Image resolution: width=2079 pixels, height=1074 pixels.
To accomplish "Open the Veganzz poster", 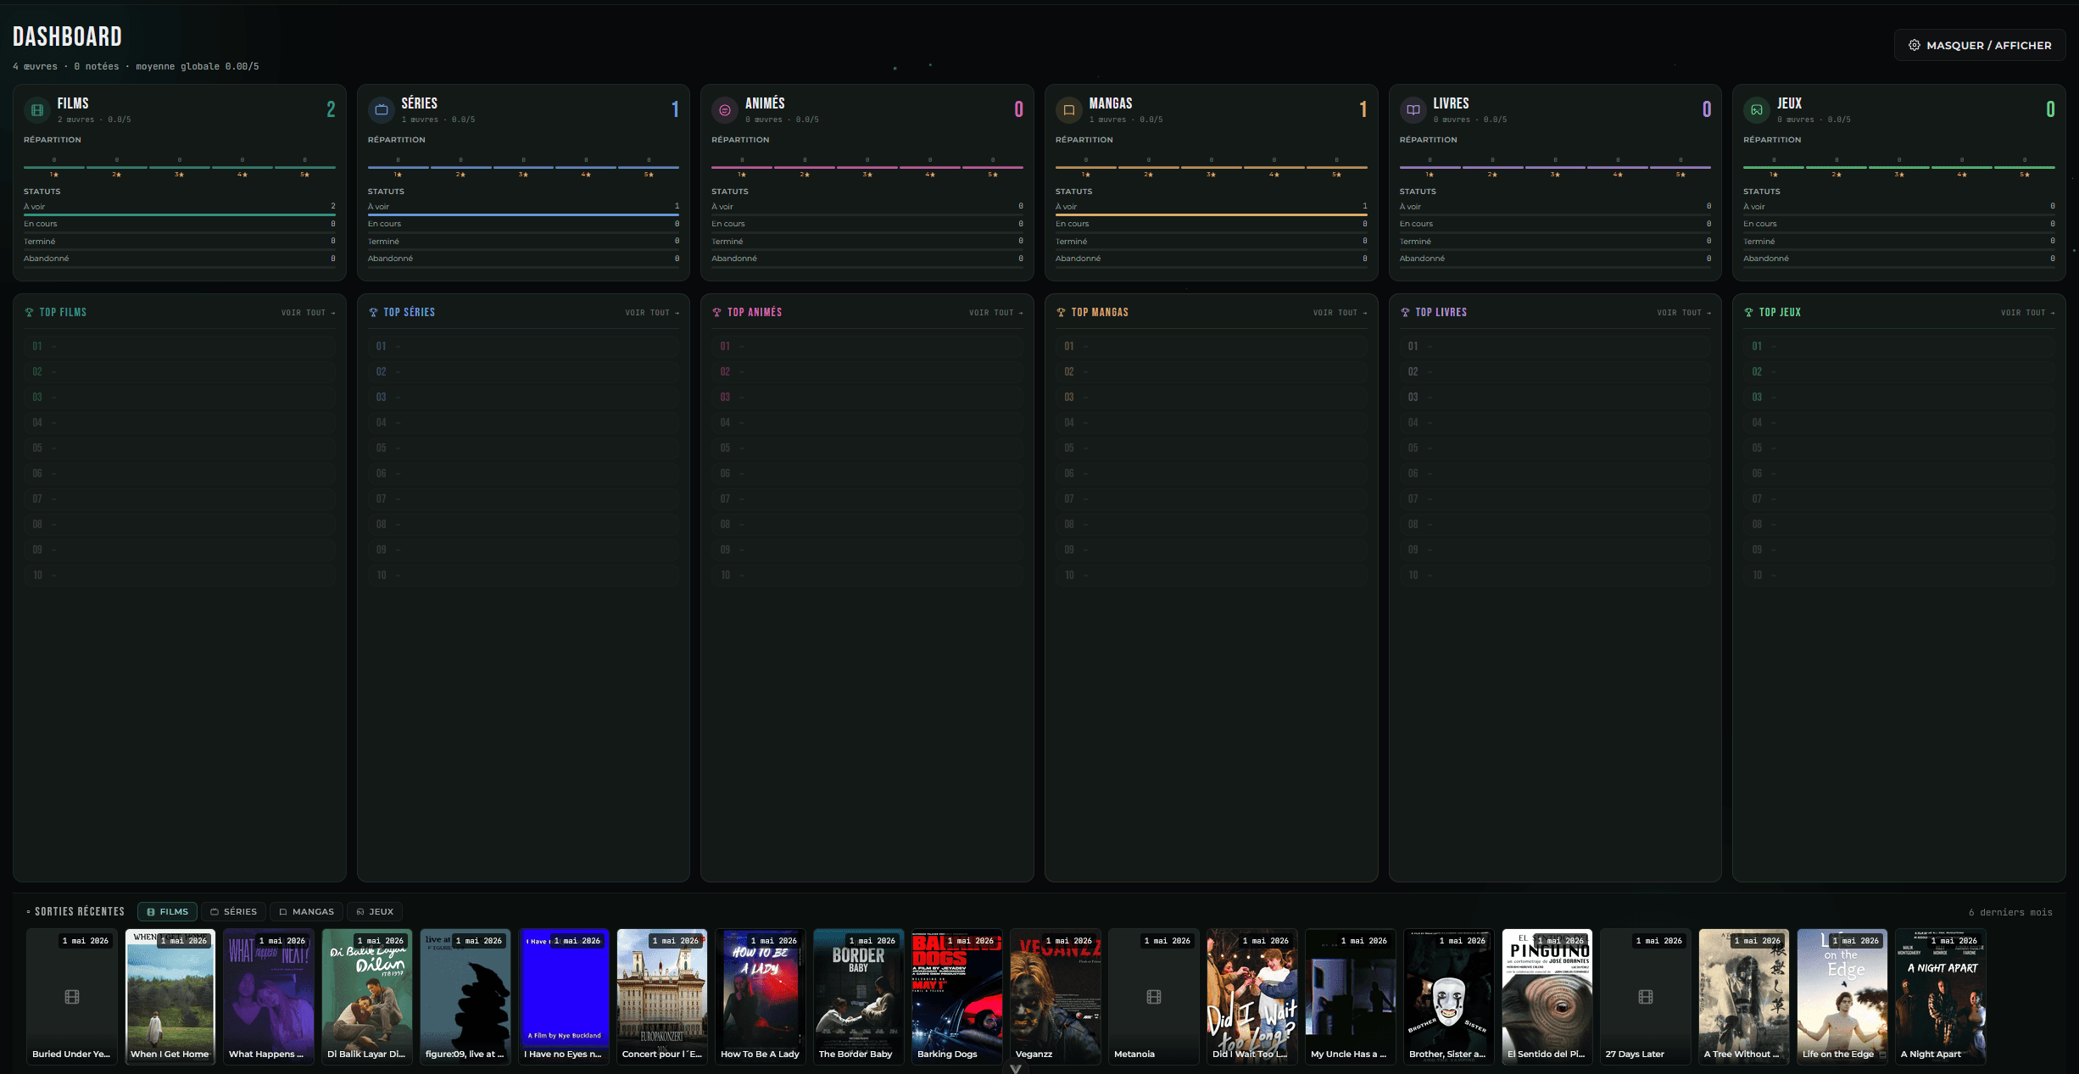I will pos(1056,997).
